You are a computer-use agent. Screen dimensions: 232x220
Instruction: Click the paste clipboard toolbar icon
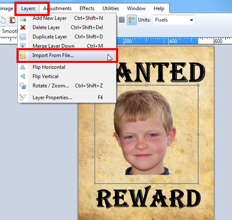coord(12,20)
